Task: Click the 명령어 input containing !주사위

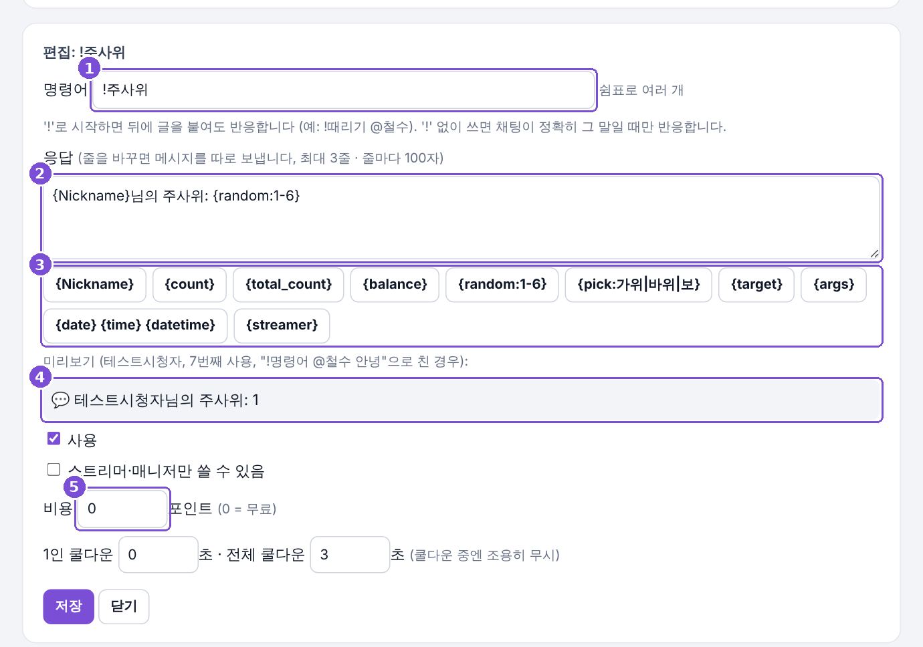Action: (343, 90)
